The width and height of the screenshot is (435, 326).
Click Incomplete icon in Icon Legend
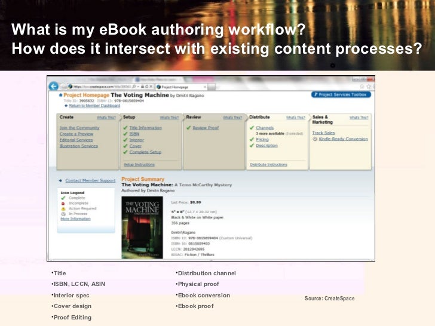click(x=63, y=203)
